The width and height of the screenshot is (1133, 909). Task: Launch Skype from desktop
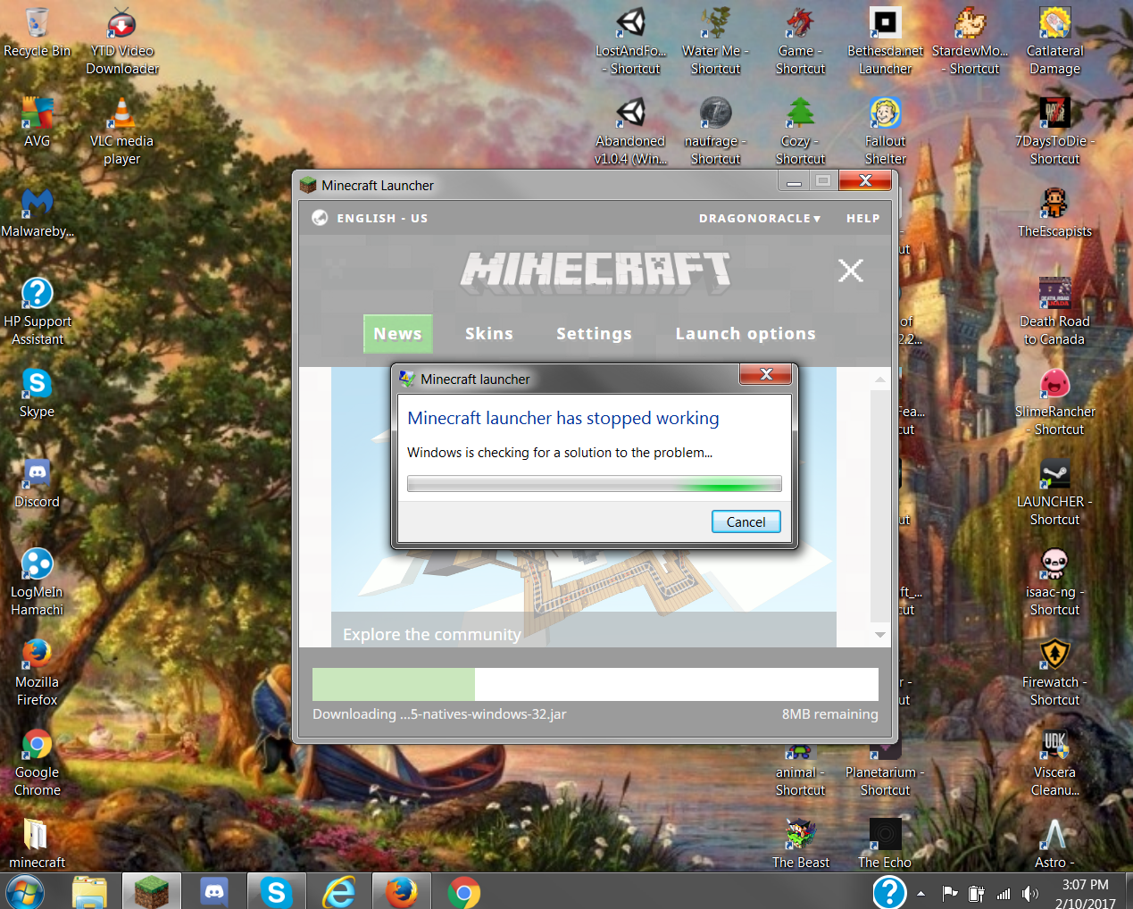click(x=37, y=394)
